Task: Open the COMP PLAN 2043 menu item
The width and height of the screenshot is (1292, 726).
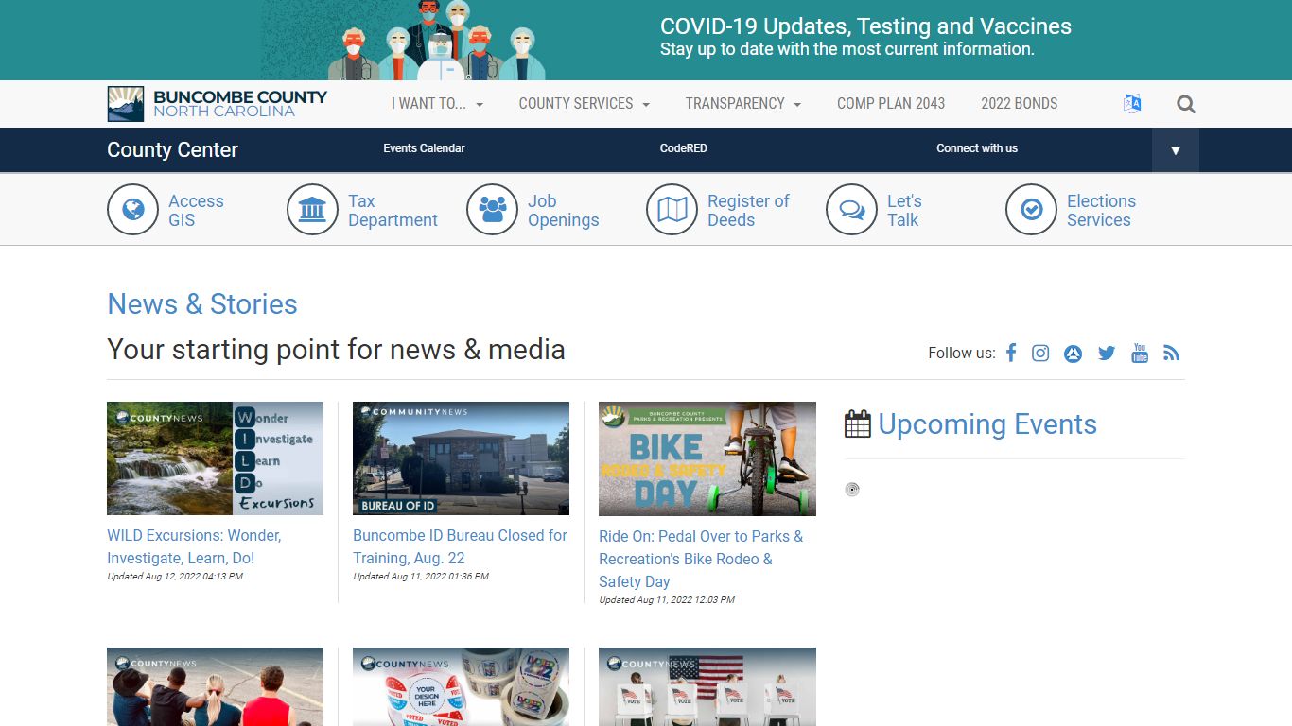Action: click(x=891, y=104)
